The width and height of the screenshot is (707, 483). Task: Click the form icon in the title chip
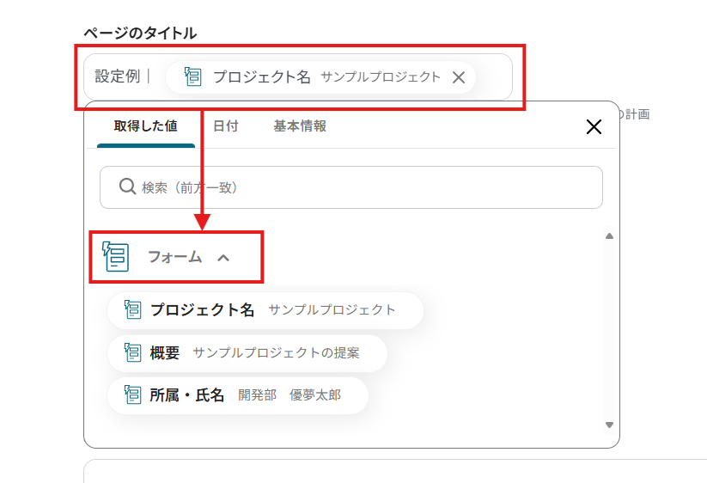point(192,77)
